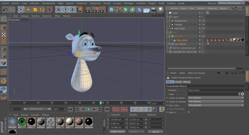This screenshot has width=249, height=135.
Task: Open the MoGraph array modeling icon
Action: pos(132,10)
